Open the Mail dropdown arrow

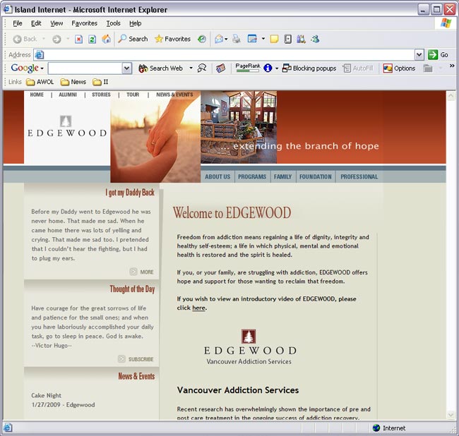(x=226, y=39)
